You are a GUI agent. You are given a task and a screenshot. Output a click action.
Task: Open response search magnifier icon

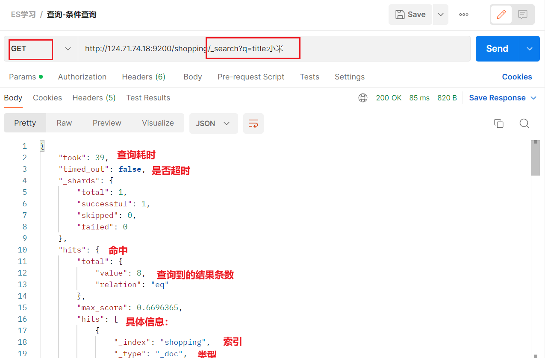click(524, 123)
